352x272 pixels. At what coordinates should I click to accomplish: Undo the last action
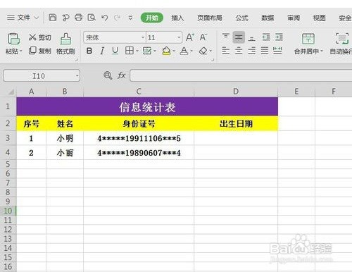105,18
